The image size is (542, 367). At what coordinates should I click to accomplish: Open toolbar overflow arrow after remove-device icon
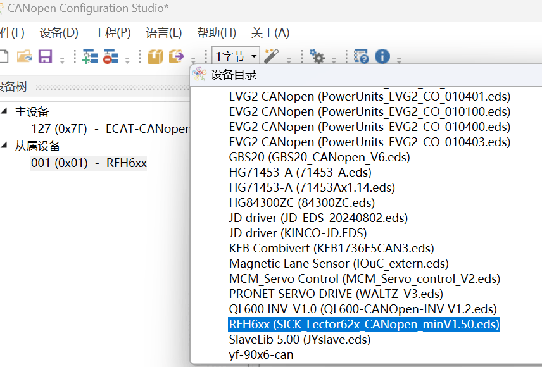(127, 61)
